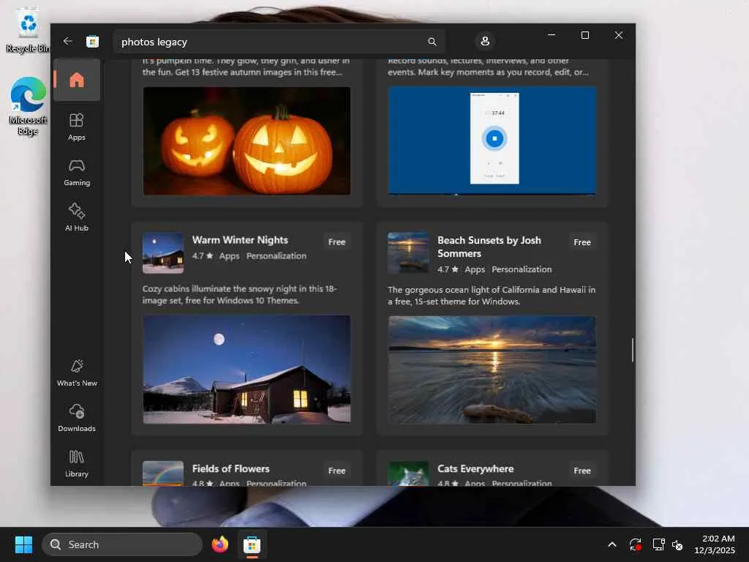Click Free button for Warm Winter Nights
The width and height of the screenshot is (749, 562).
coord(336,241)
